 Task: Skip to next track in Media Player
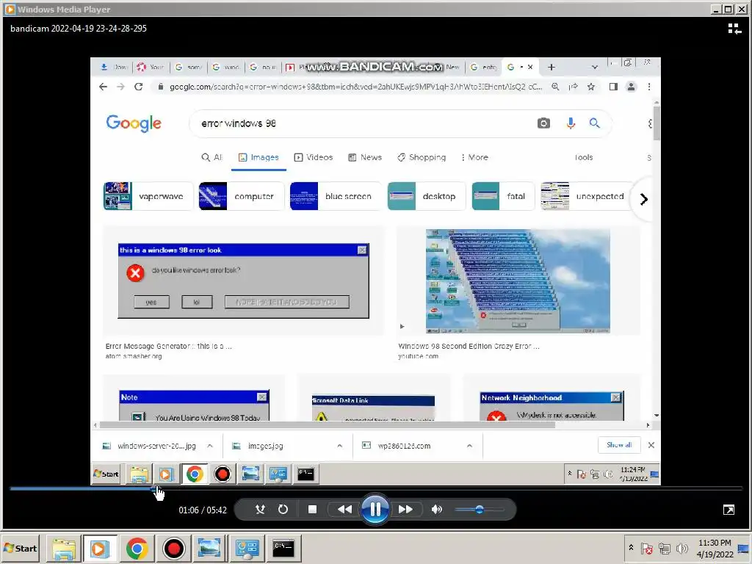point(405,510)
